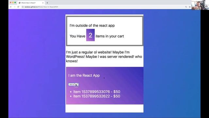Image resolution: width=209 pixels, height=118 pixels.
Task: Close the What's New in React tab
Action: [43, 3]
